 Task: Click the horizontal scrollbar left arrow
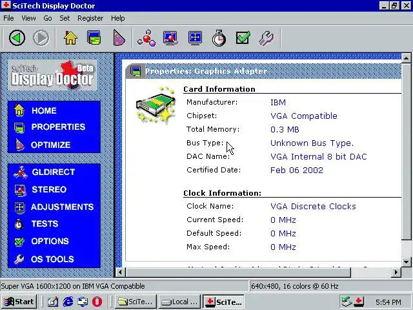[x=121, y=272]
